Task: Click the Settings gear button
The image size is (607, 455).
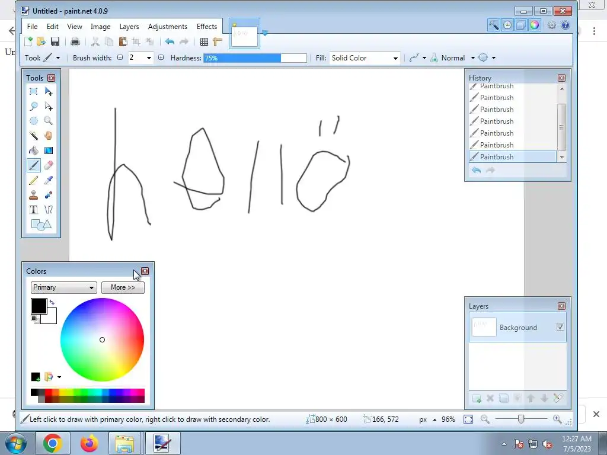Action: [x=552, y=25]
